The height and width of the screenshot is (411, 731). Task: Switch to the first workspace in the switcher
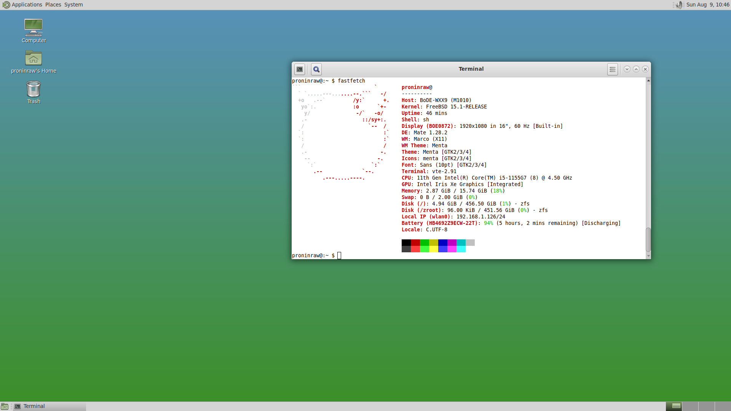(x=674, y=406)
